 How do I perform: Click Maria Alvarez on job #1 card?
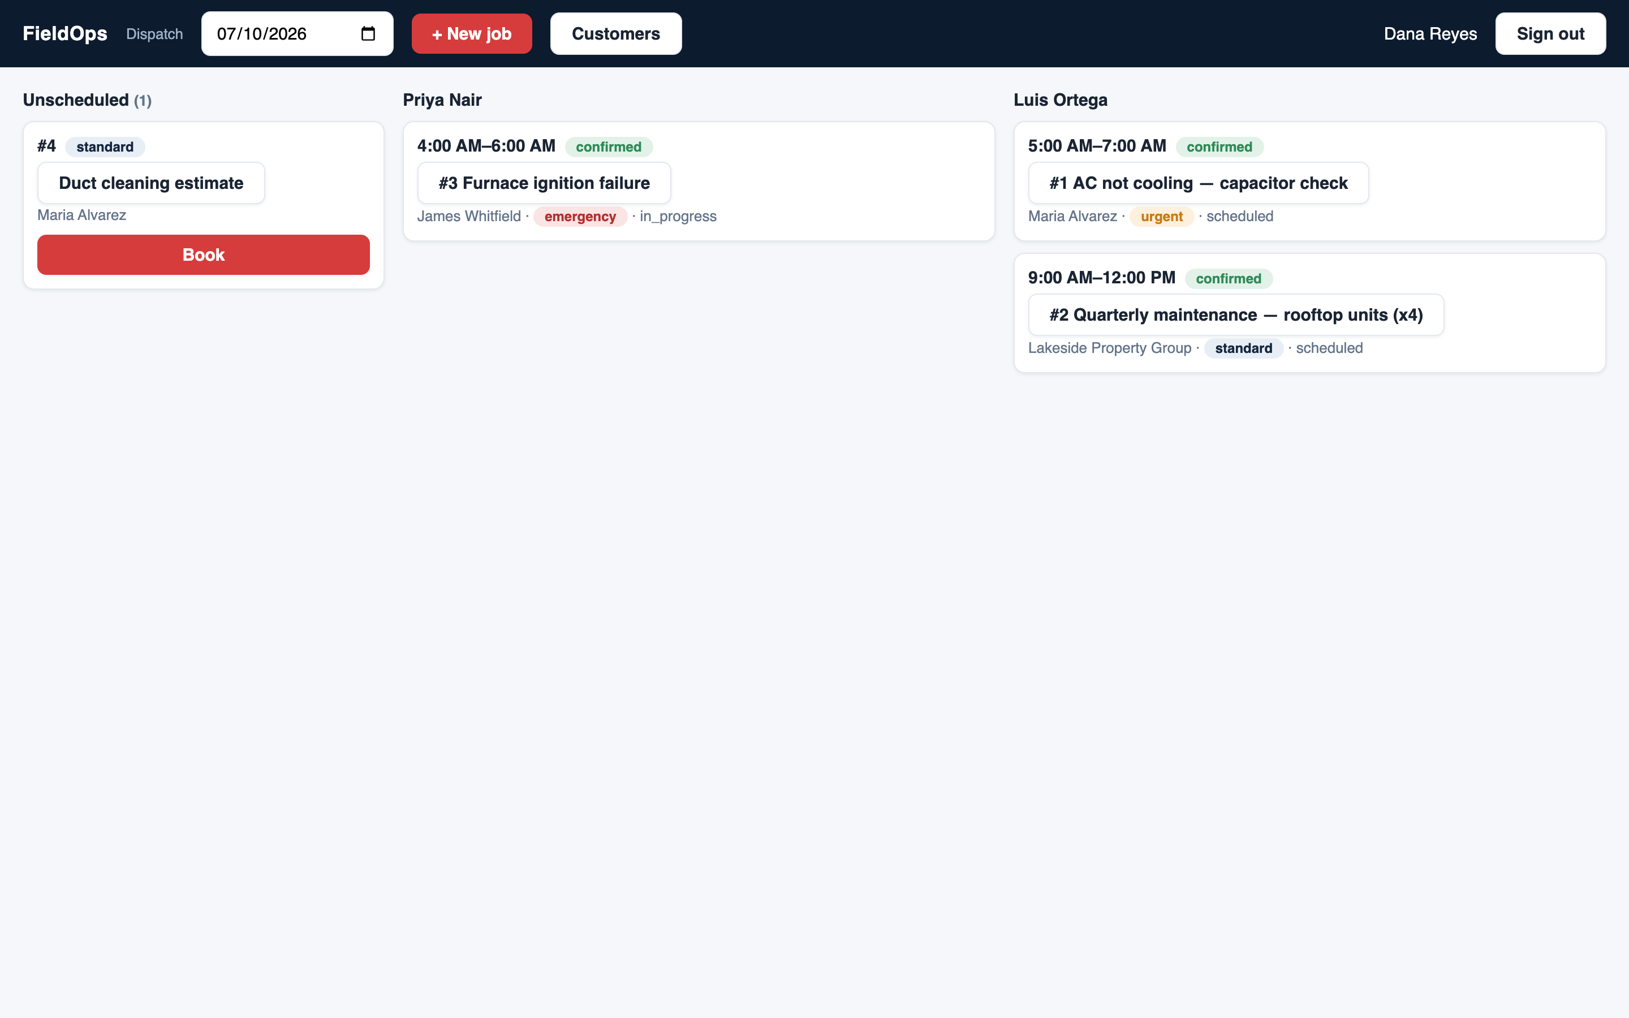(1072, 216)
